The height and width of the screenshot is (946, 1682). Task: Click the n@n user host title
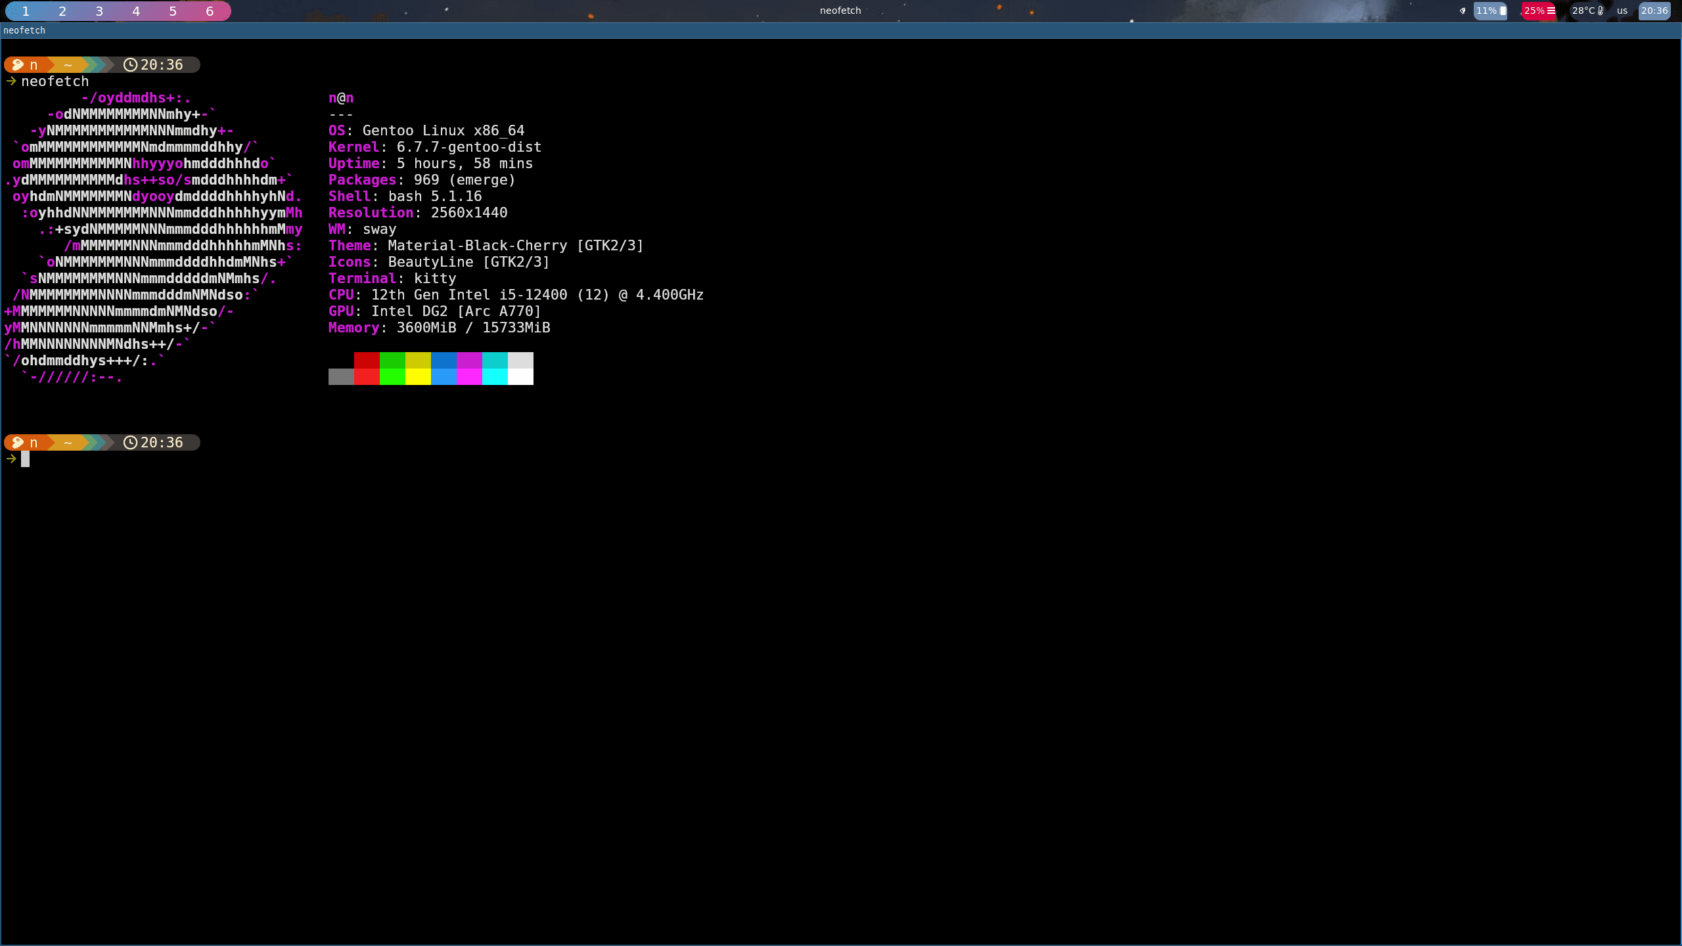click(x=341, y=98)
